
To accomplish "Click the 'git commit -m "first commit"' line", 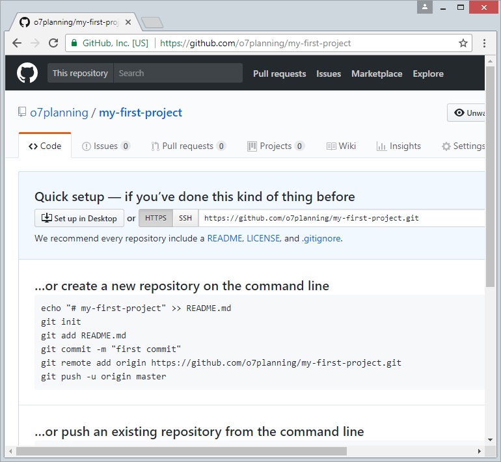I will [x=111, y=349].
